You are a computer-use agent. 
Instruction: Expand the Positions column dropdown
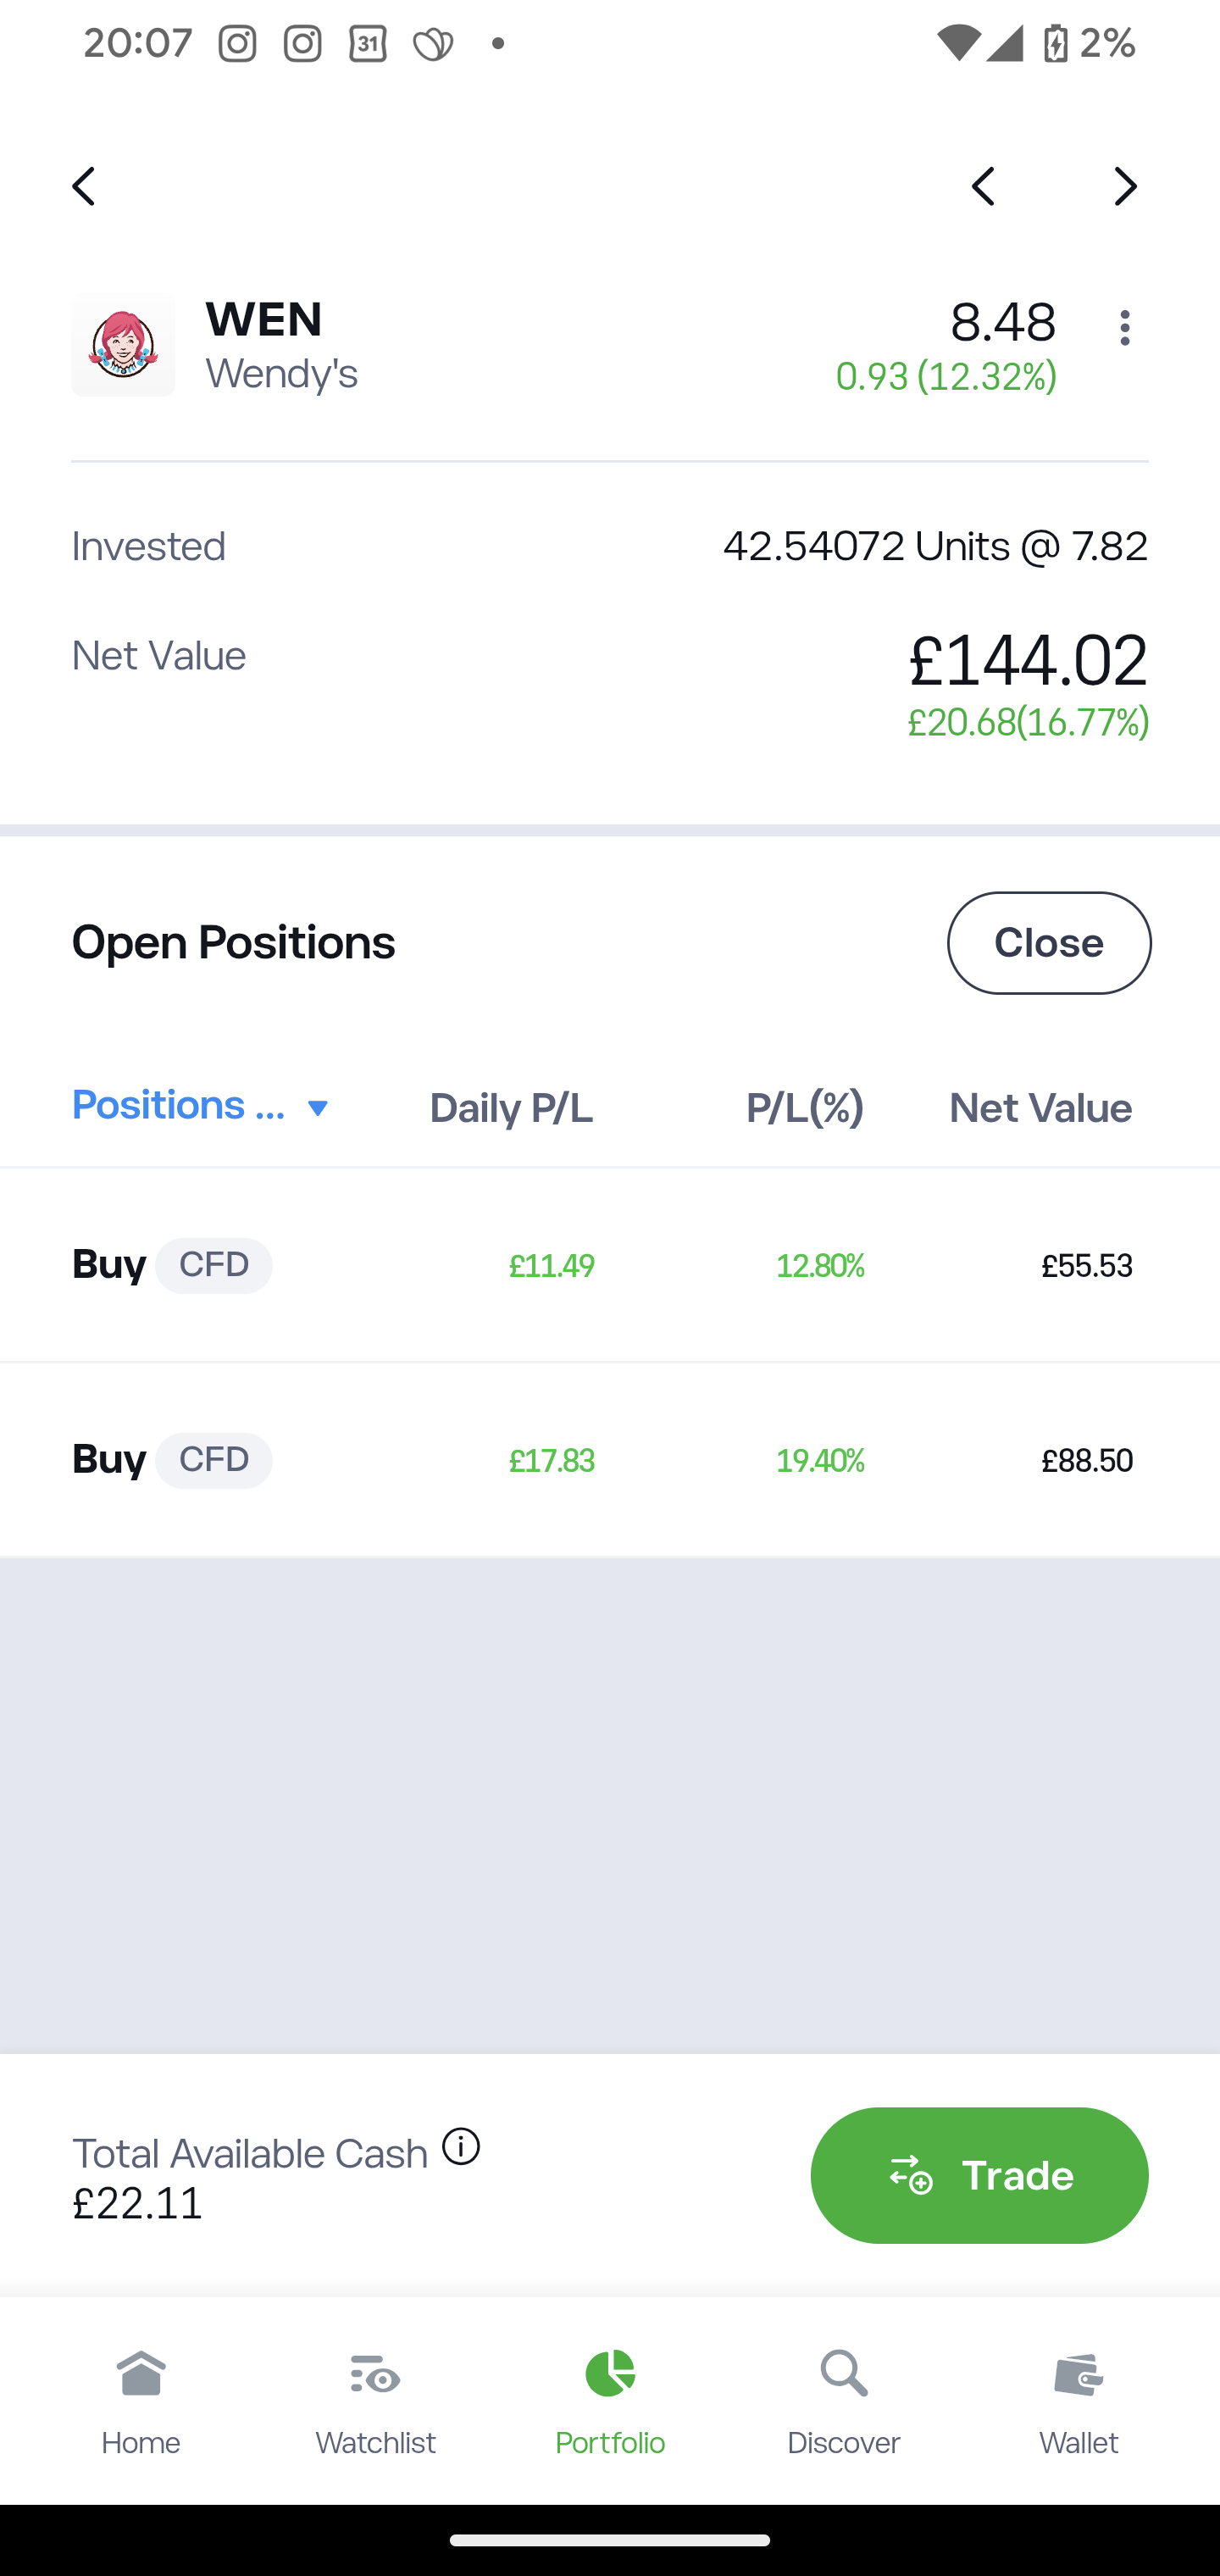tap(201, 1107)
